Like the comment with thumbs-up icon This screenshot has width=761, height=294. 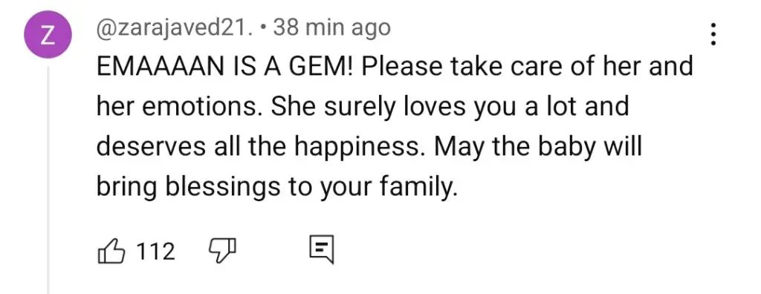coord(111,251)
